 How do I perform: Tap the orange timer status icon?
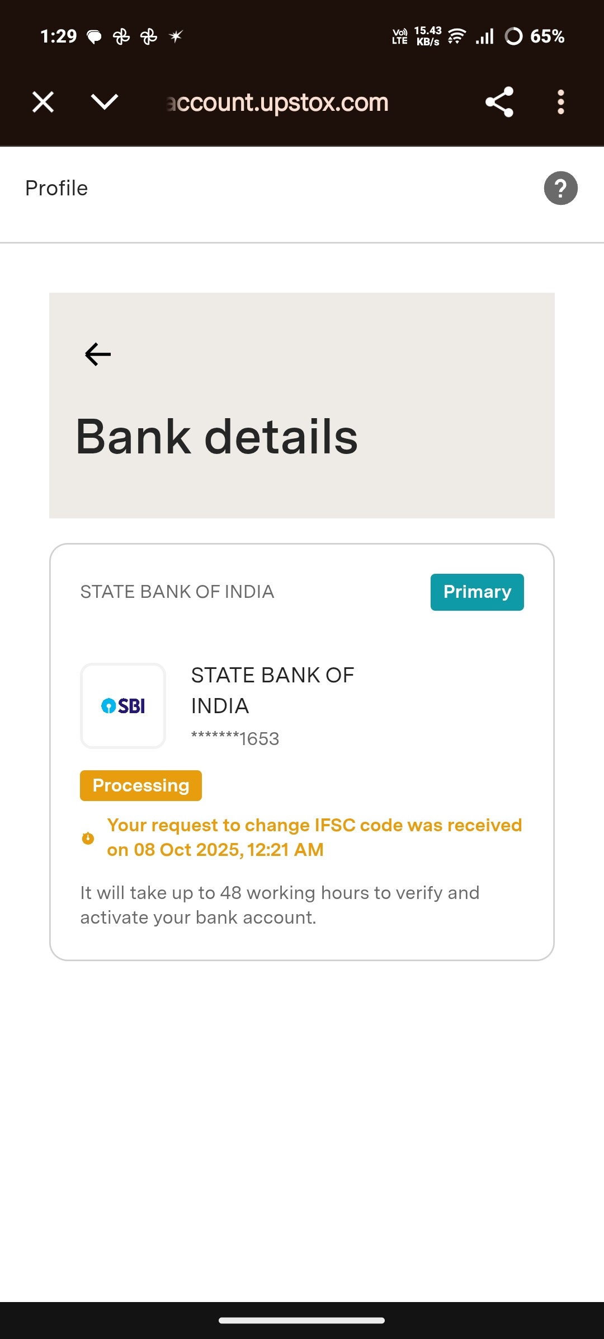[x=88, y=838]
